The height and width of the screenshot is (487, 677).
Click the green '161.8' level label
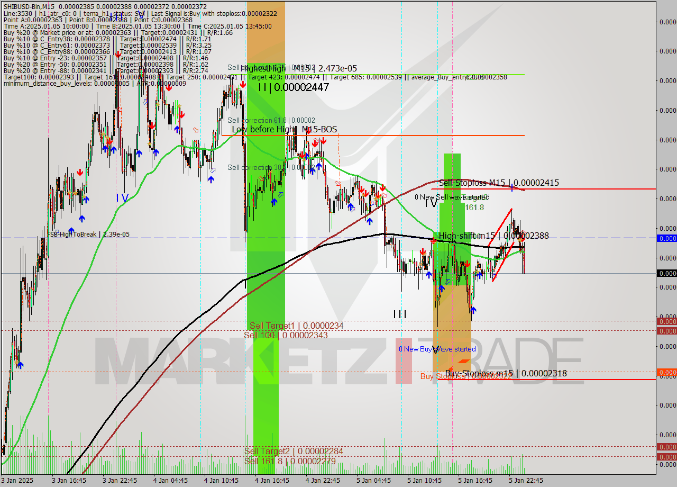tap(474, 207)
